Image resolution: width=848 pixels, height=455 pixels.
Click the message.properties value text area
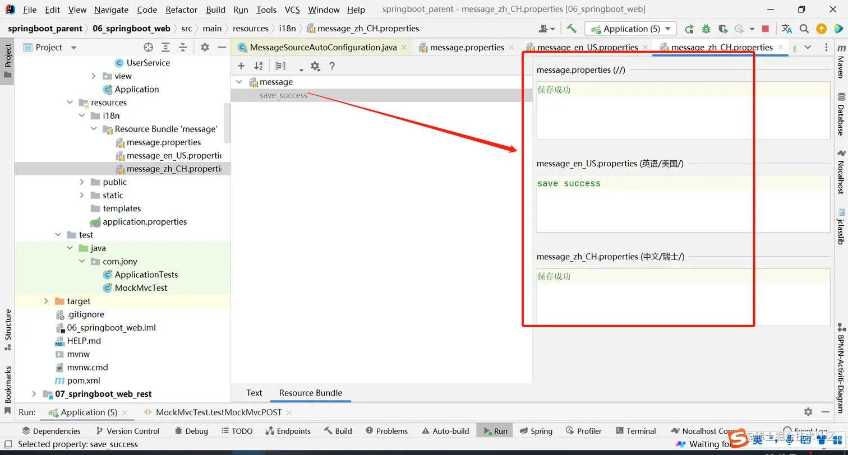[x=683, y=110]
